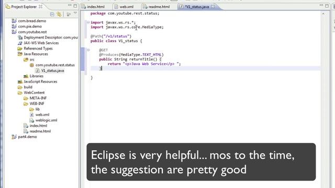This screenshot has height=188, width=335.
Task: Click the weblogic.xml file icon
Action: click(31, 121)
